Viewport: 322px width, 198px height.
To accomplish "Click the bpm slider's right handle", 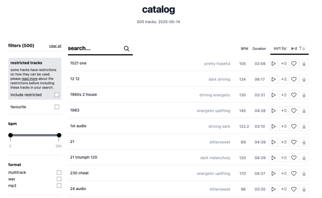I will (59, 135).
